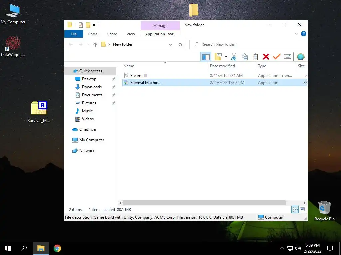This screenshot has width=341, height=255.
Task: Switch to the View ribbon tab
Action: (x=131, y=34)
